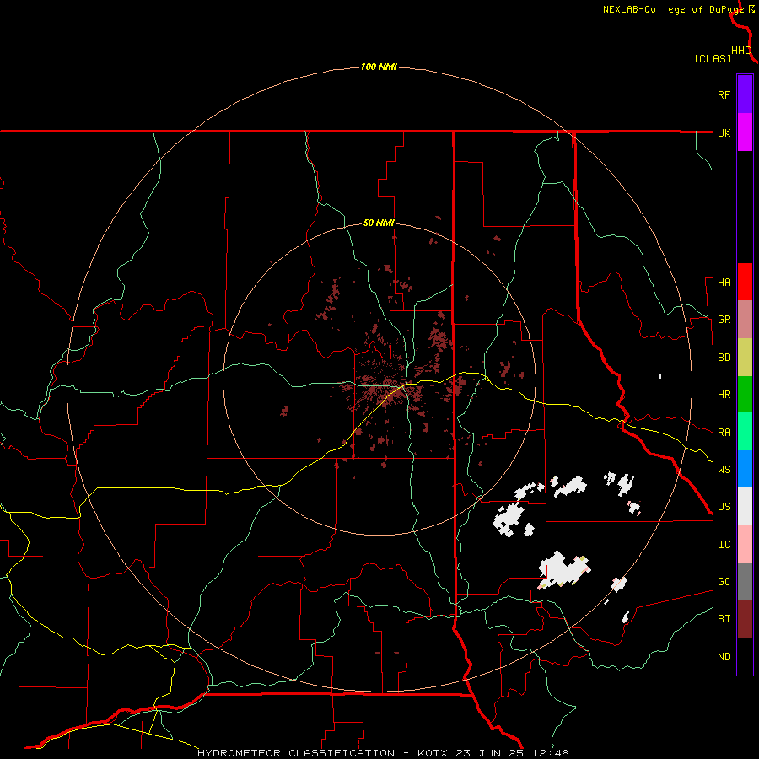
Task: Click the mint green RA legend swatch
Action: coord(745,432)
